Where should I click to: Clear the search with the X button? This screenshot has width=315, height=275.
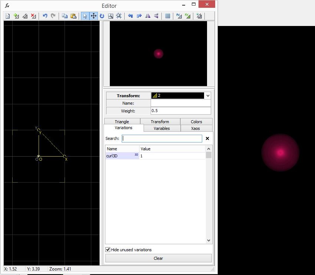pyautogui.click(x=207, y=138)
